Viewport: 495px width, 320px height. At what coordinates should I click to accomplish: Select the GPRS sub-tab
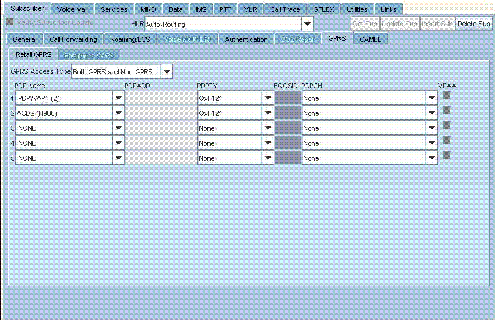(337, 38)
